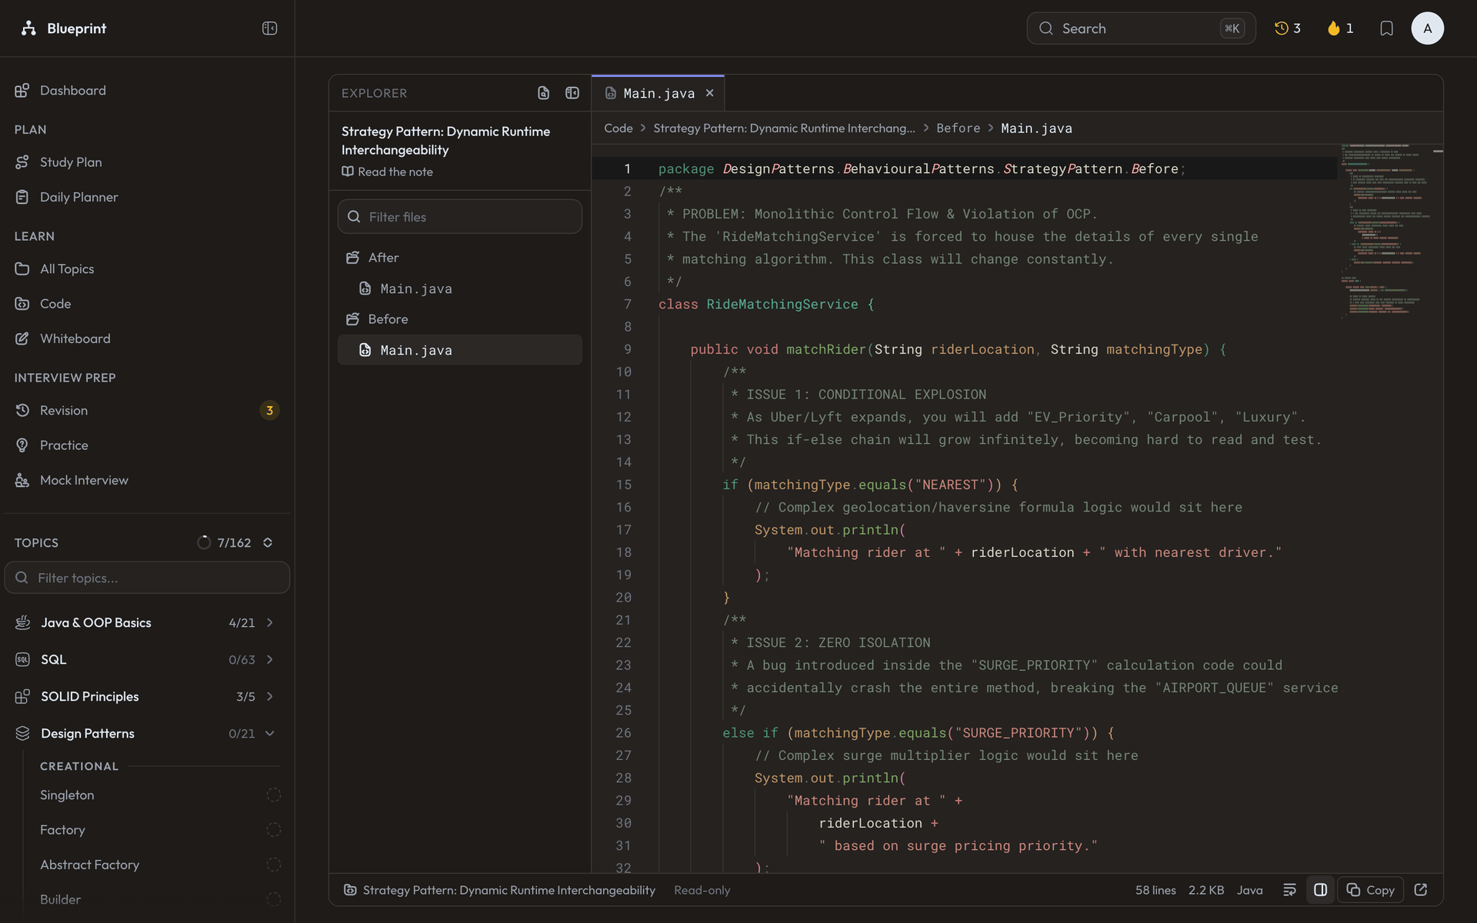The width and height of the screenshot is (1477, 923).
Task: Close the Main.java tab
Action: click(710, 93)
